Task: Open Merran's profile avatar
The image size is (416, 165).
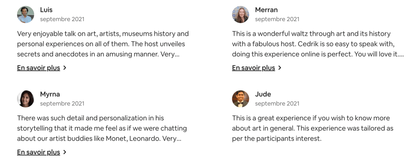Action: coord(240,15)
